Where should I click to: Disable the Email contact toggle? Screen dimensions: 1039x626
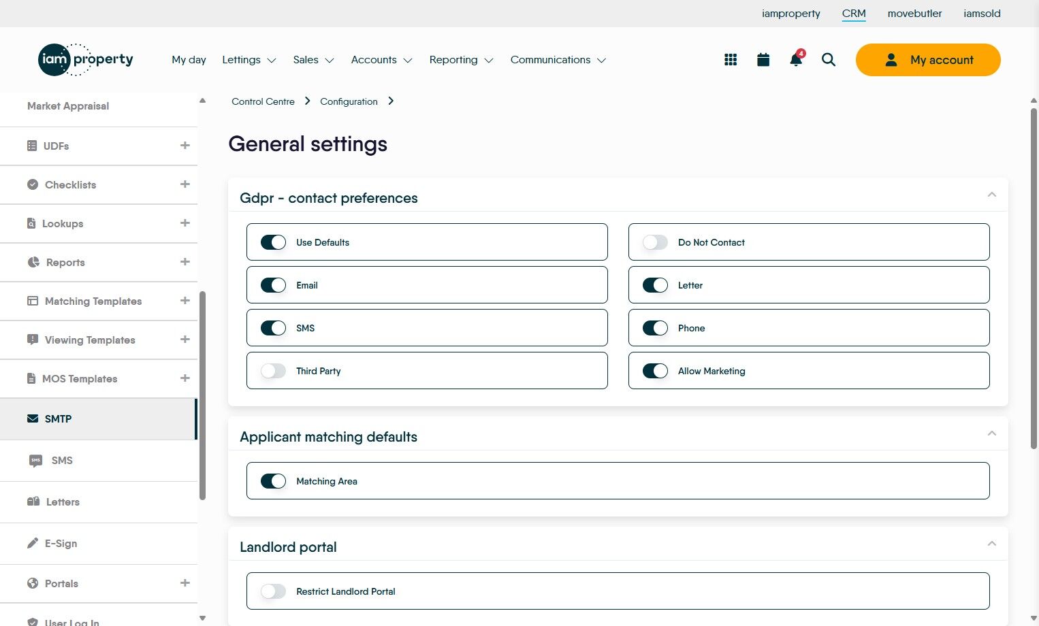(274, 285)
